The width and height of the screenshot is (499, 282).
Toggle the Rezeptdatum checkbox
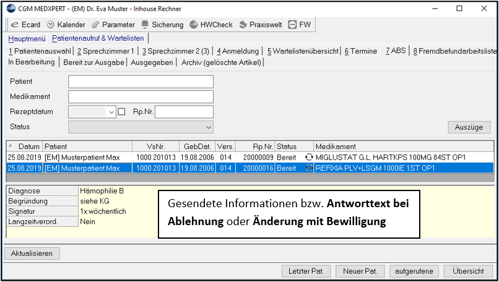(x=121, y=111)
